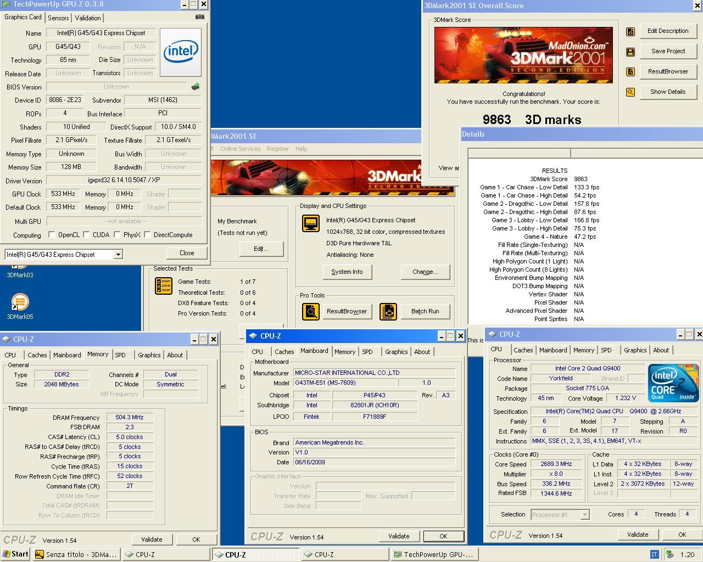Open the Caches tab in Mainboard CPU-Z window
This screenshot has height=562, width=703.
click(284, 352)
